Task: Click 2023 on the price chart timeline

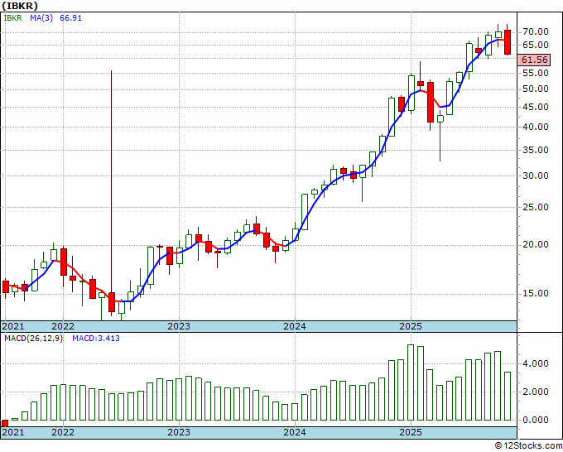Action: pos(179,327)
